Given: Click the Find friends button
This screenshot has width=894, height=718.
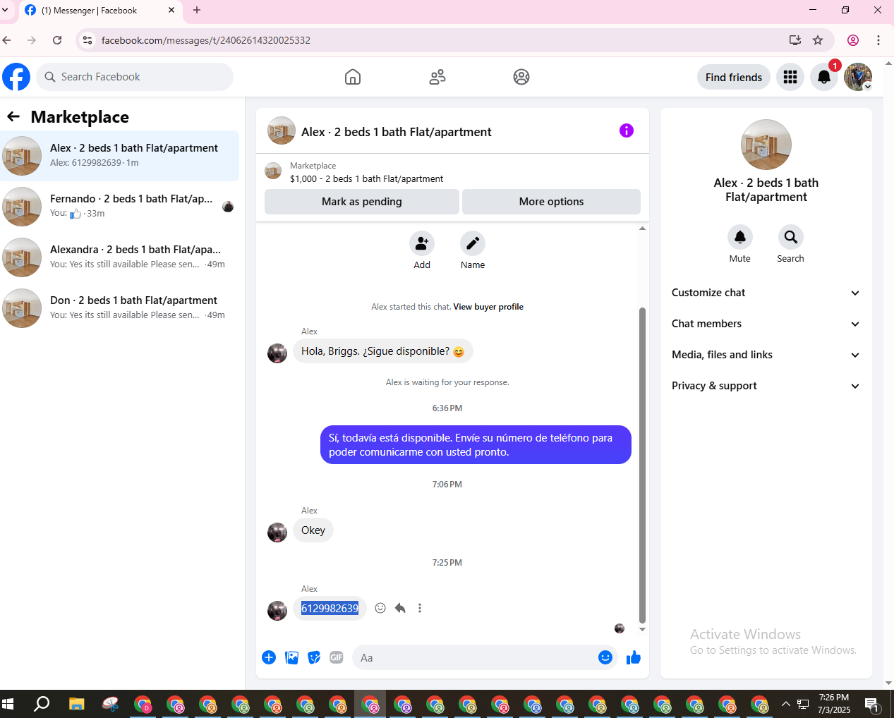Looking at the screenshot, I should (x=734, y=77).
